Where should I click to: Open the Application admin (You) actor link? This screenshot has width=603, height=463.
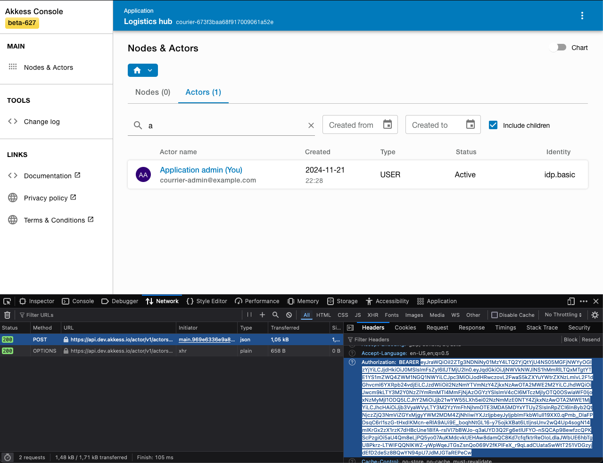(201, 170)
